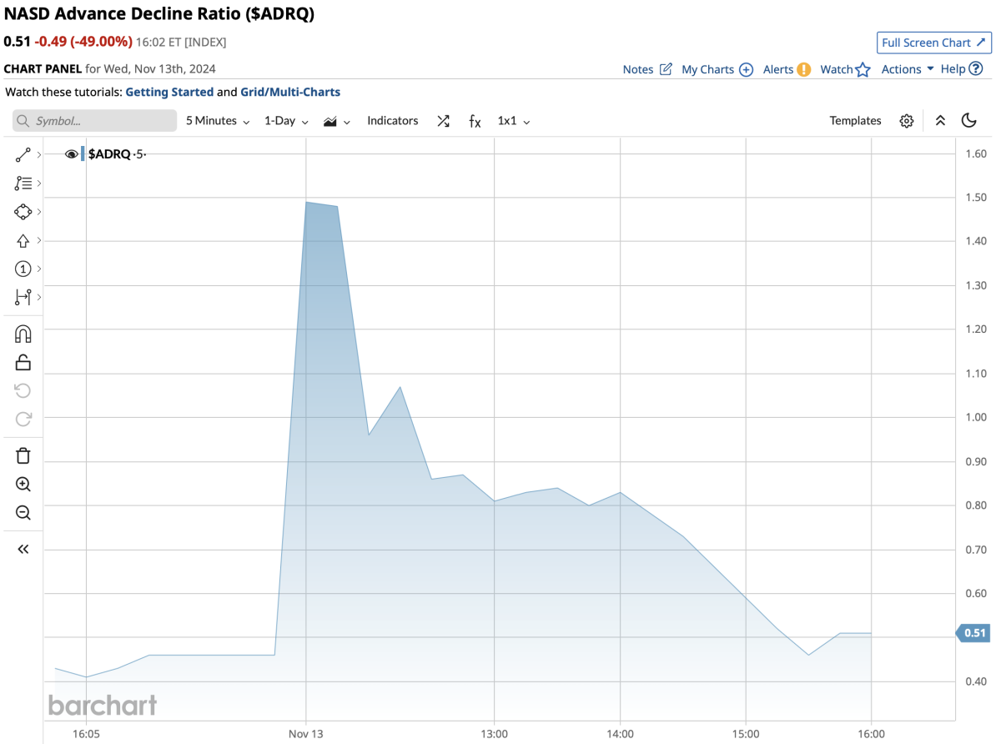Click the zoom out magnifier icon

point(23,513)
